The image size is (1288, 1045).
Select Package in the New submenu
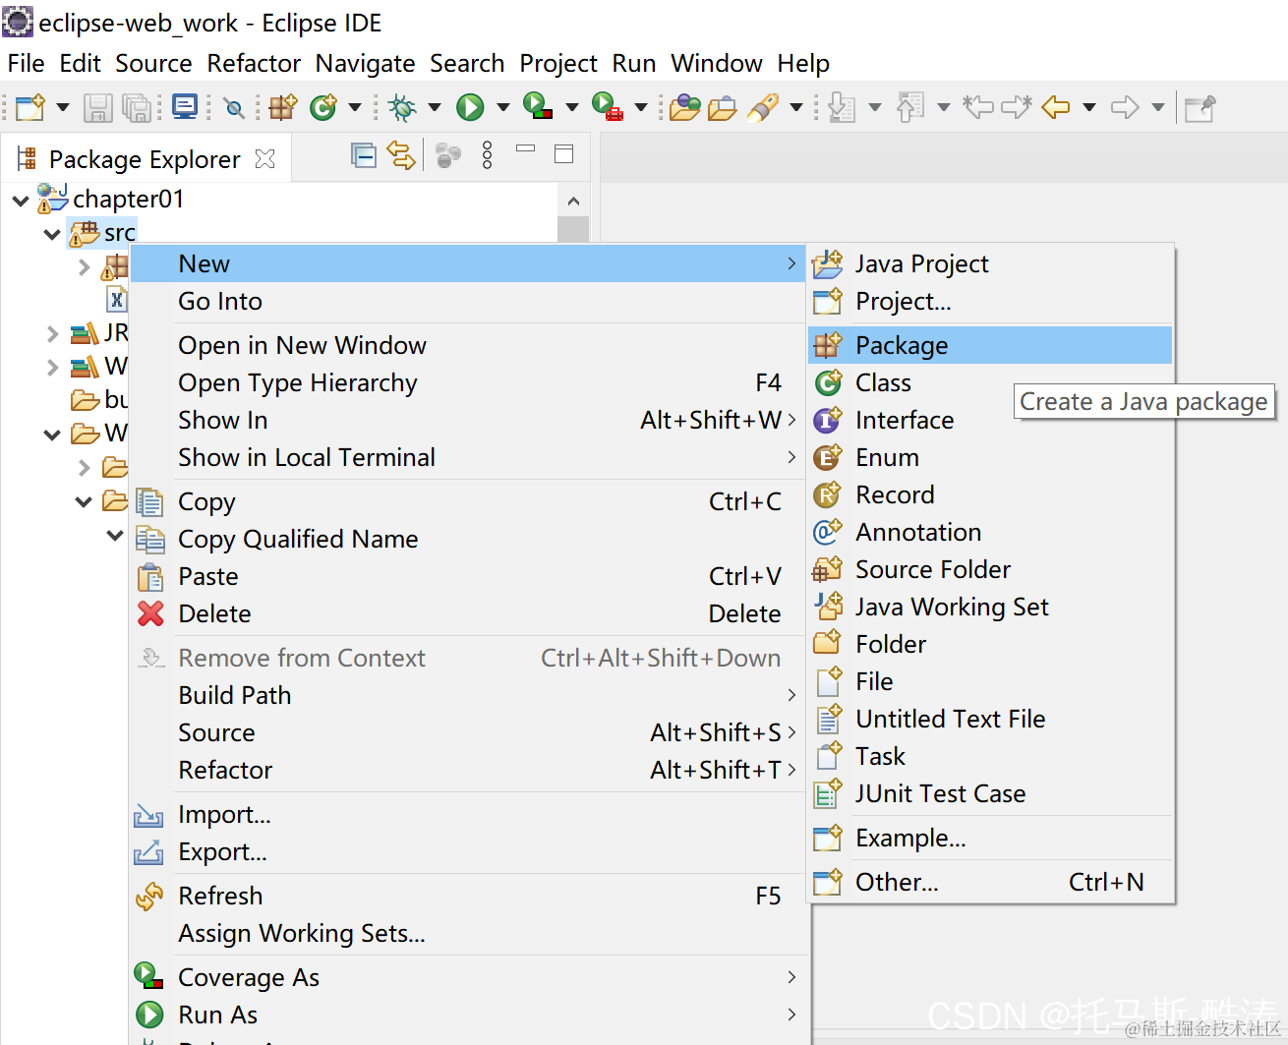990,345
